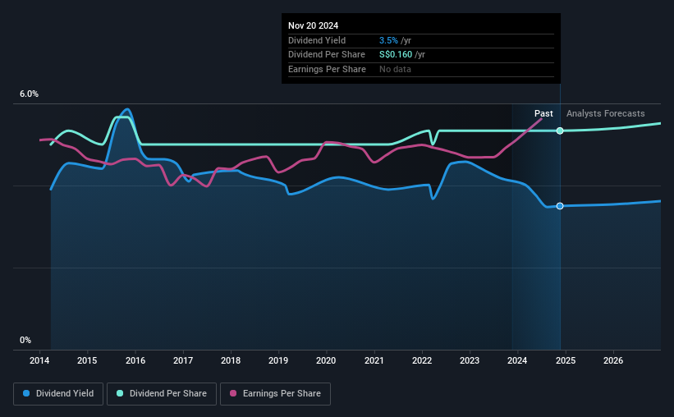Click the 3.5% dividend yield value
This screenshot has height=417, width=674.
[x=388, y=40]
